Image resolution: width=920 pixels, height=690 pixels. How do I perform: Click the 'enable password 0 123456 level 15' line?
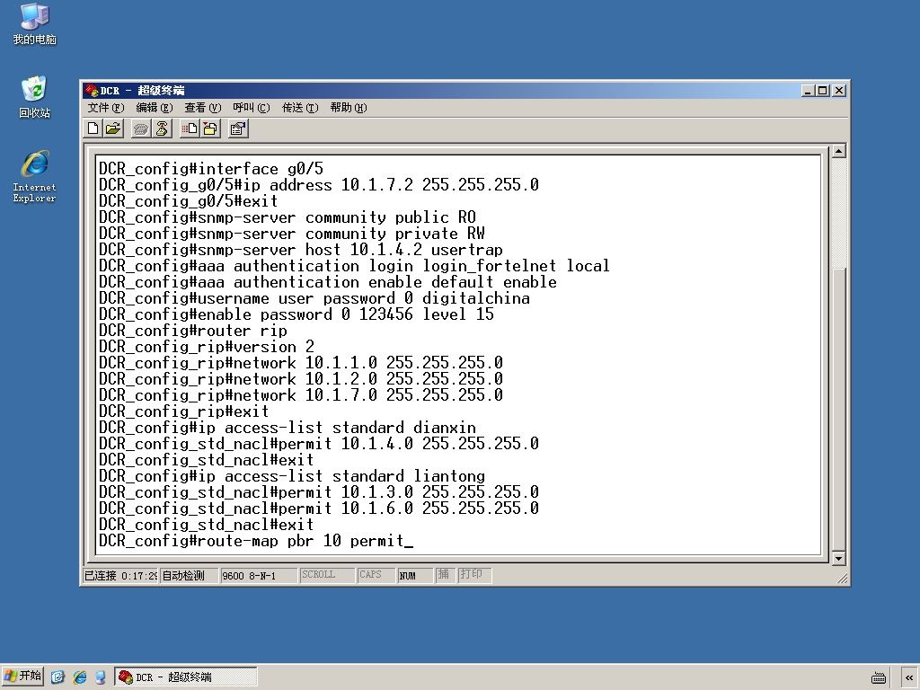[x=296, y=314]
